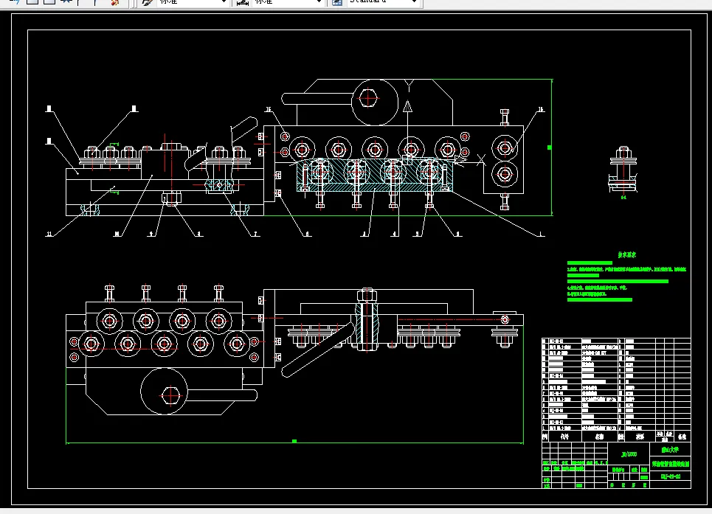712x514 pixels.
Task: Select the green grip on bottom horizontal dimension
Action: click(x=294, y=441)
